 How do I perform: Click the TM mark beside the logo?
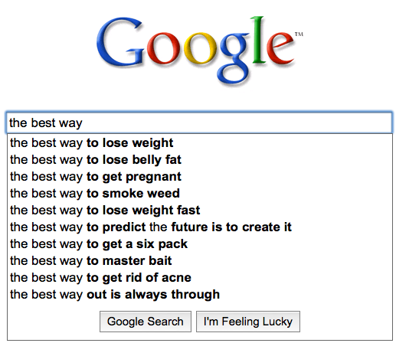[x=299, y=34]
